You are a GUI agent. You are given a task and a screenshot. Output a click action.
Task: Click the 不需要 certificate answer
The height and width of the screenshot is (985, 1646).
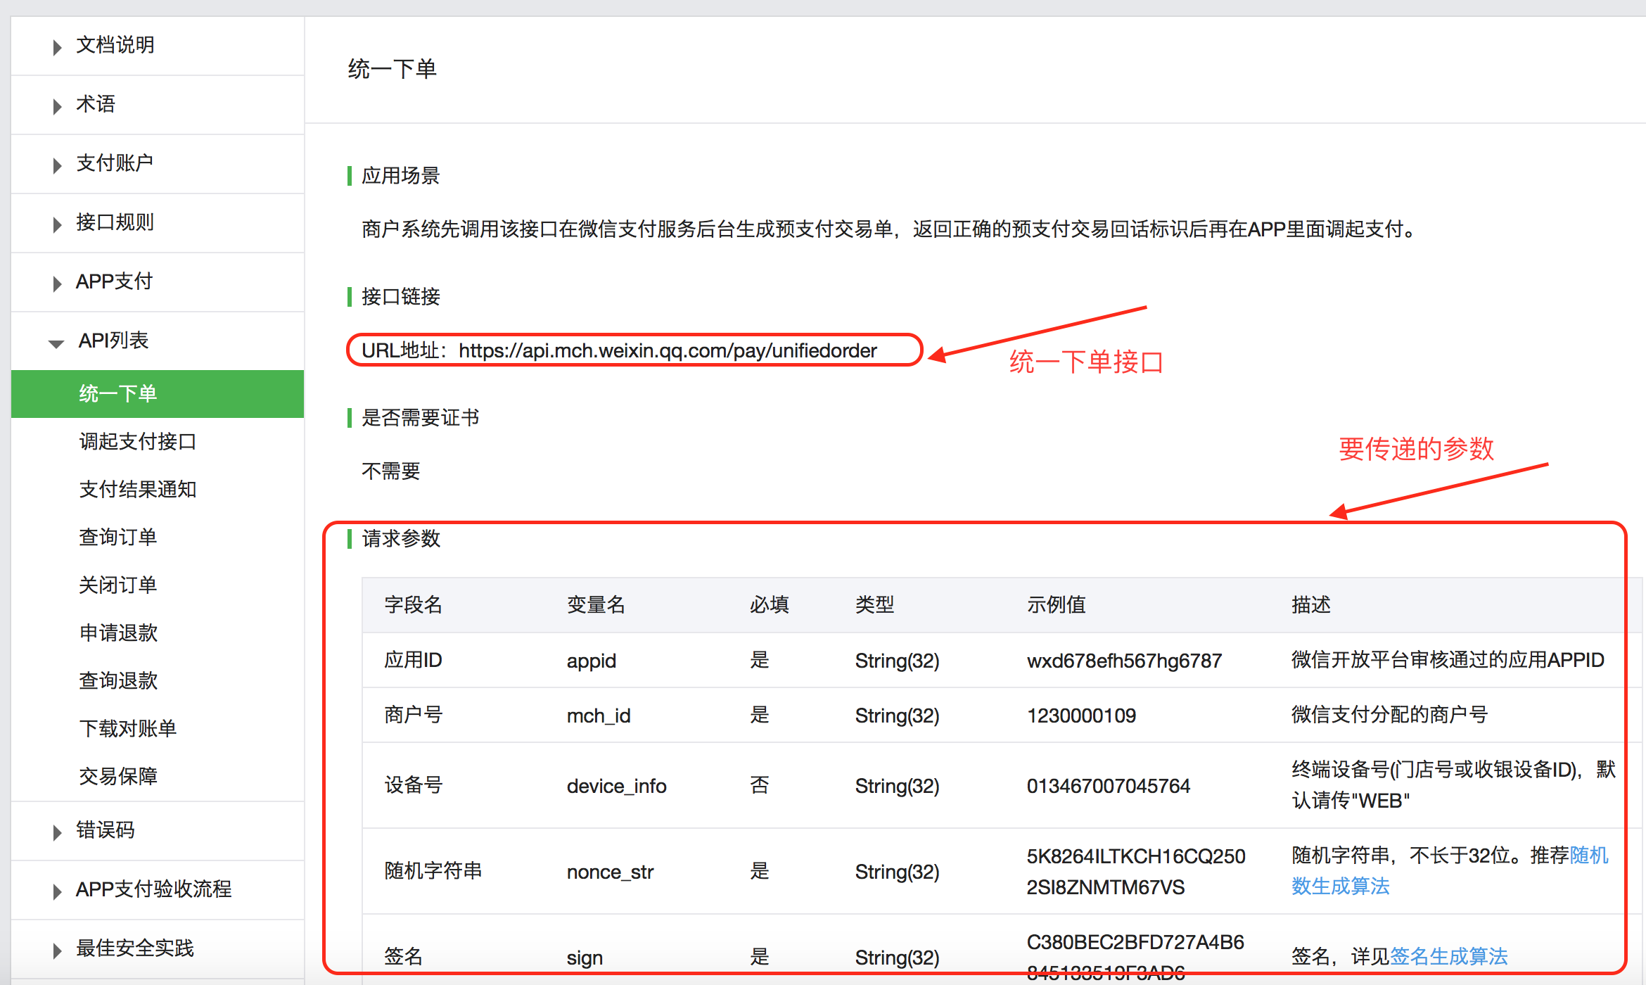click(x=391, y=471)
